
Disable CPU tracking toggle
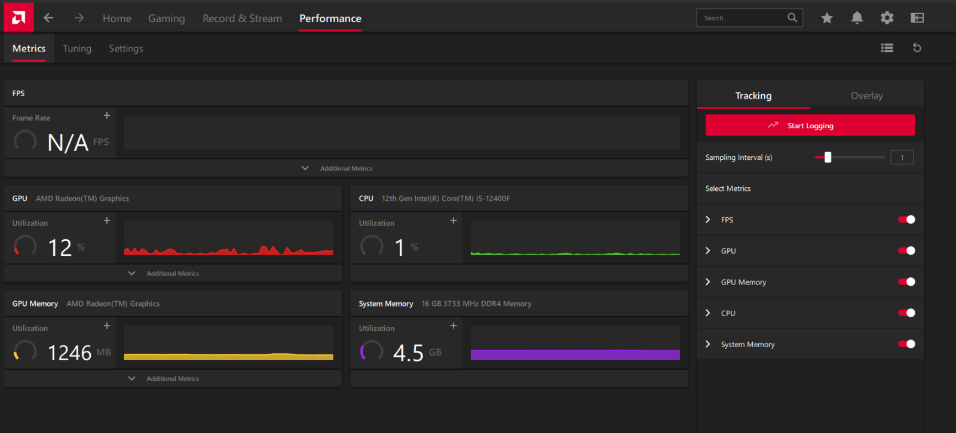point(906,313)
